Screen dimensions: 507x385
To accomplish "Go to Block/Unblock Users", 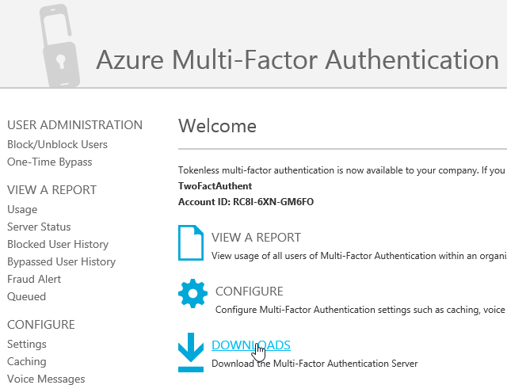I will click(x=57, y=144).
